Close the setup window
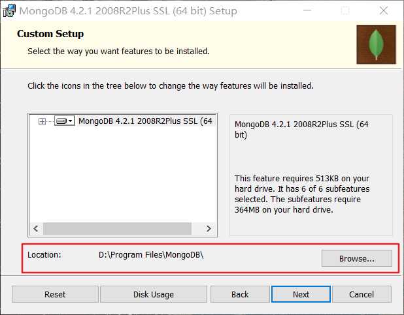This screenshot has height=315, width=404. 384,10
